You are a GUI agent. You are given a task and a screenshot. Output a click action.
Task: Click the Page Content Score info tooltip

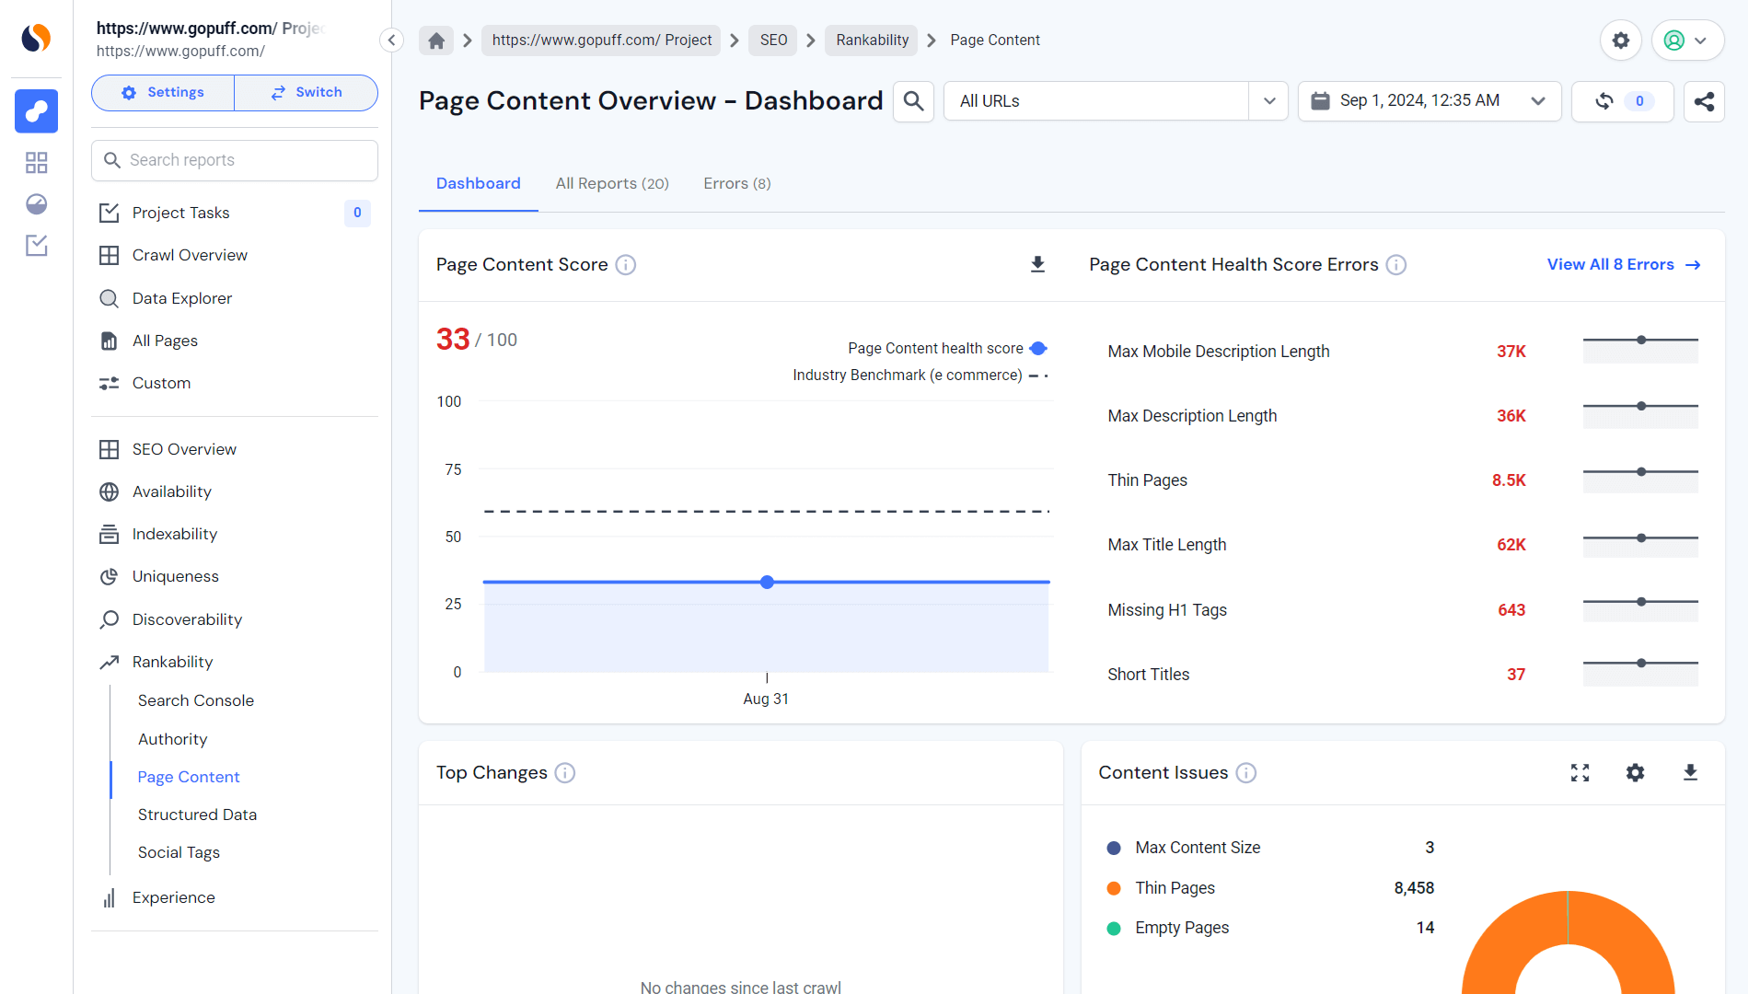(625, 264)
